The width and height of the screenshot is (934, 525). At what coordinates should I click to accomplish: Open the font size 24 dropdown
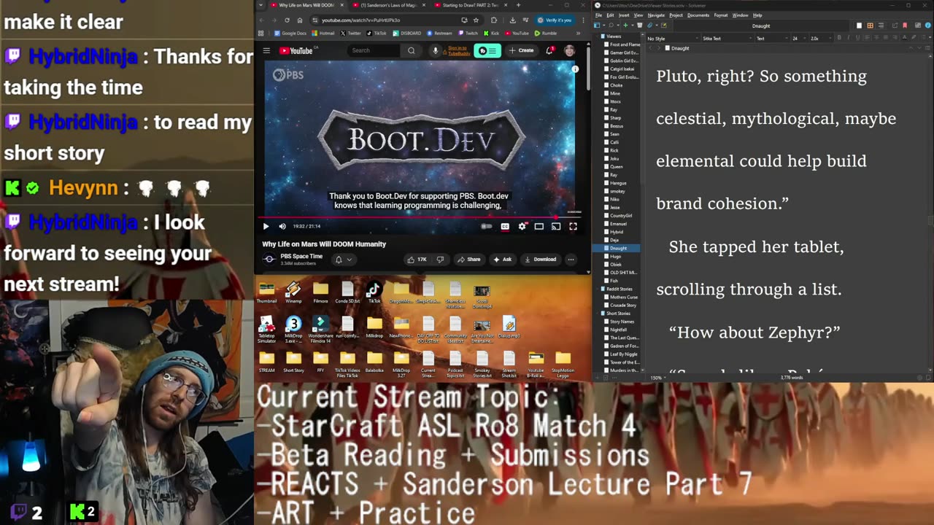point(798,39)
